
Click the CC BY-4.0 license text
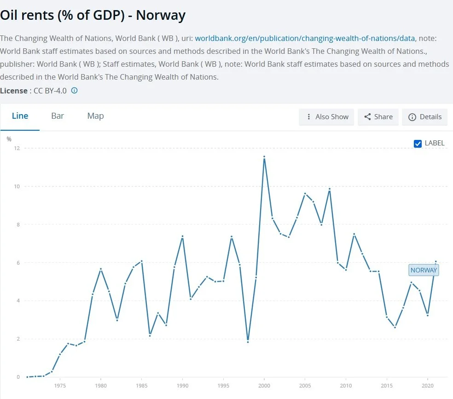click(50, 91)
